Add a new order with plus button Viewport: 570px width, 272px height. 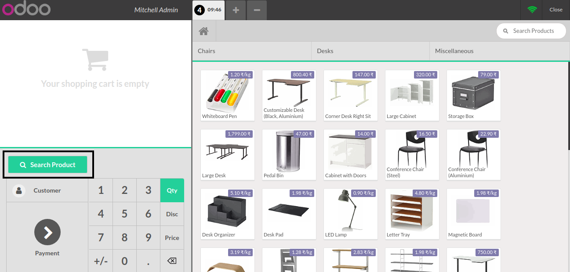pyautogui.click(x=236, y=10)
